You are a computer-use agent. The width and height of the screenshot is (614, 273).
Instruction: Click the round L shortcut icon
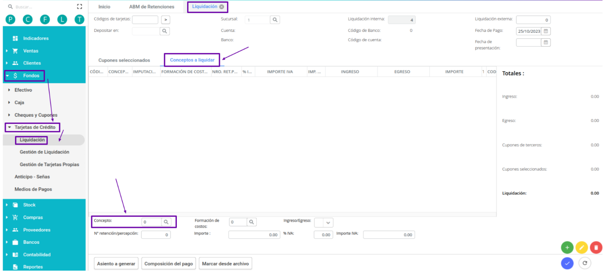tap(62, 19)
